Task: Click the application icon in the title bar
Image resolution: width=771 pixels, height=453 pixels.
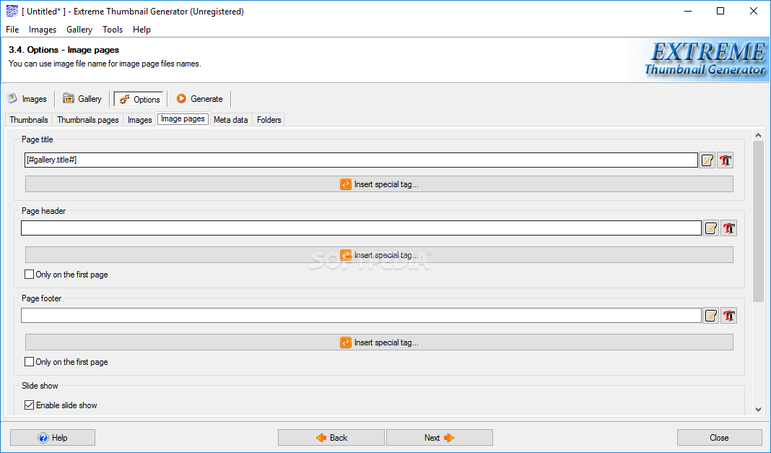Action: pyautogui.click(x=12, y=11)
